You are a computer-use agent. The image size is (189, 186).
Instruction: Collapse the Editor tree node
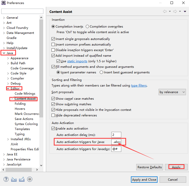pyautogui.click(x=8, y=89)
